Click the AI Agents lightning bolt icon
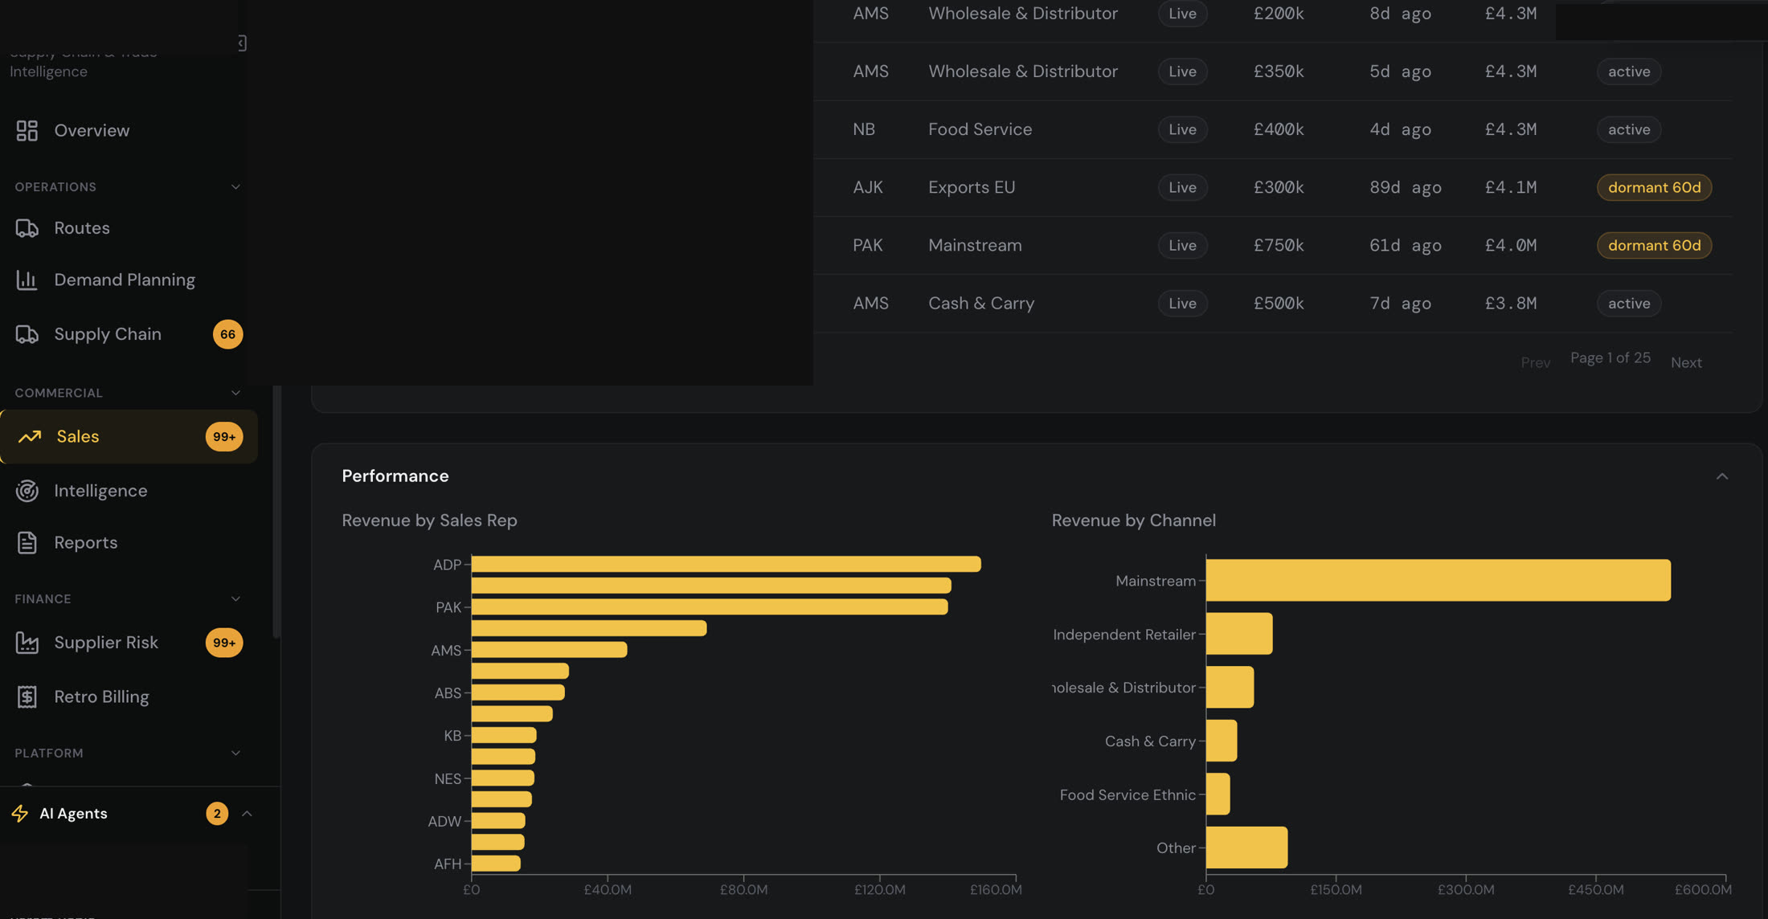Screen dimensions: 1768x919 click(x=20, y=814)
